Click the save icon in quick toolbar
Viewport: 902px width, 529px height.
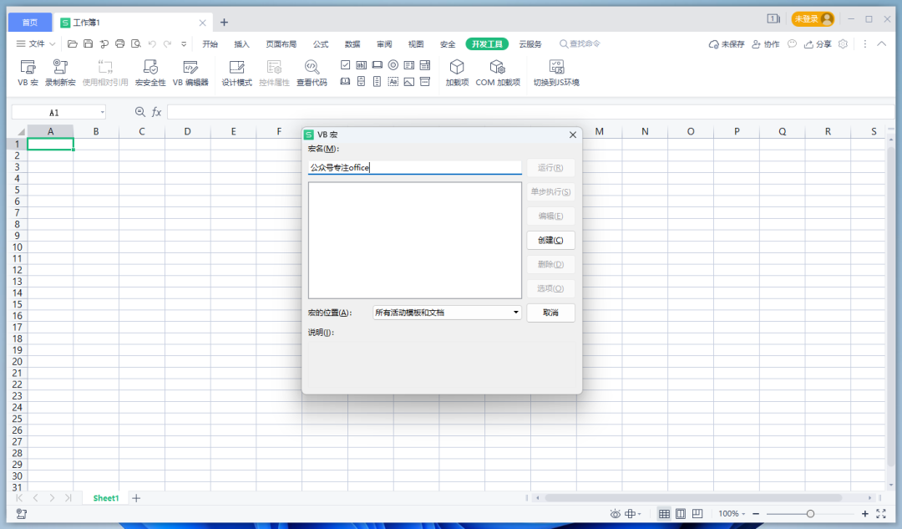click(x=88, y=43)
